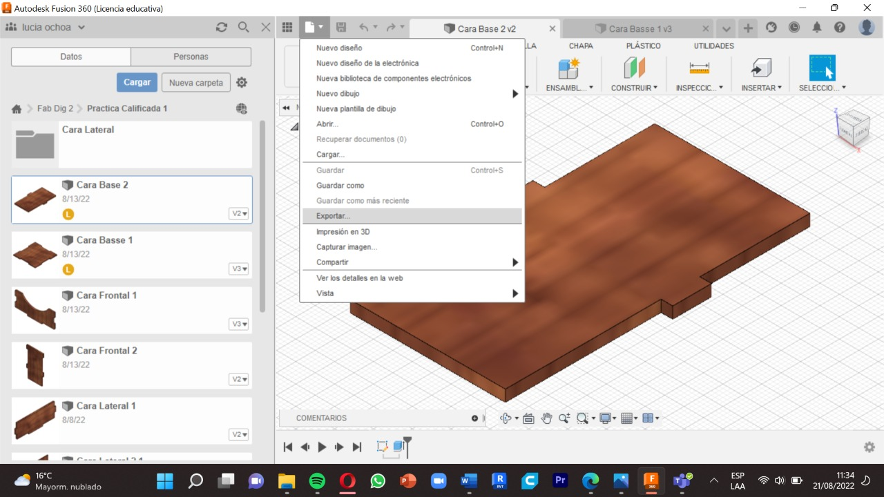
Task: Select Nuevo diseño menu entry
Action: [412, 48]
